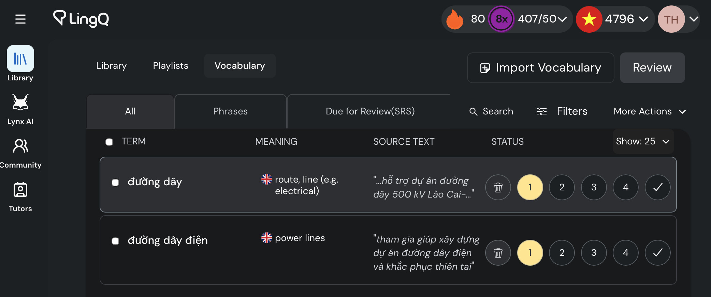Open the Tutors sidebar icon
The width and height of the screenshot is (711, 297).
[20, 197]
